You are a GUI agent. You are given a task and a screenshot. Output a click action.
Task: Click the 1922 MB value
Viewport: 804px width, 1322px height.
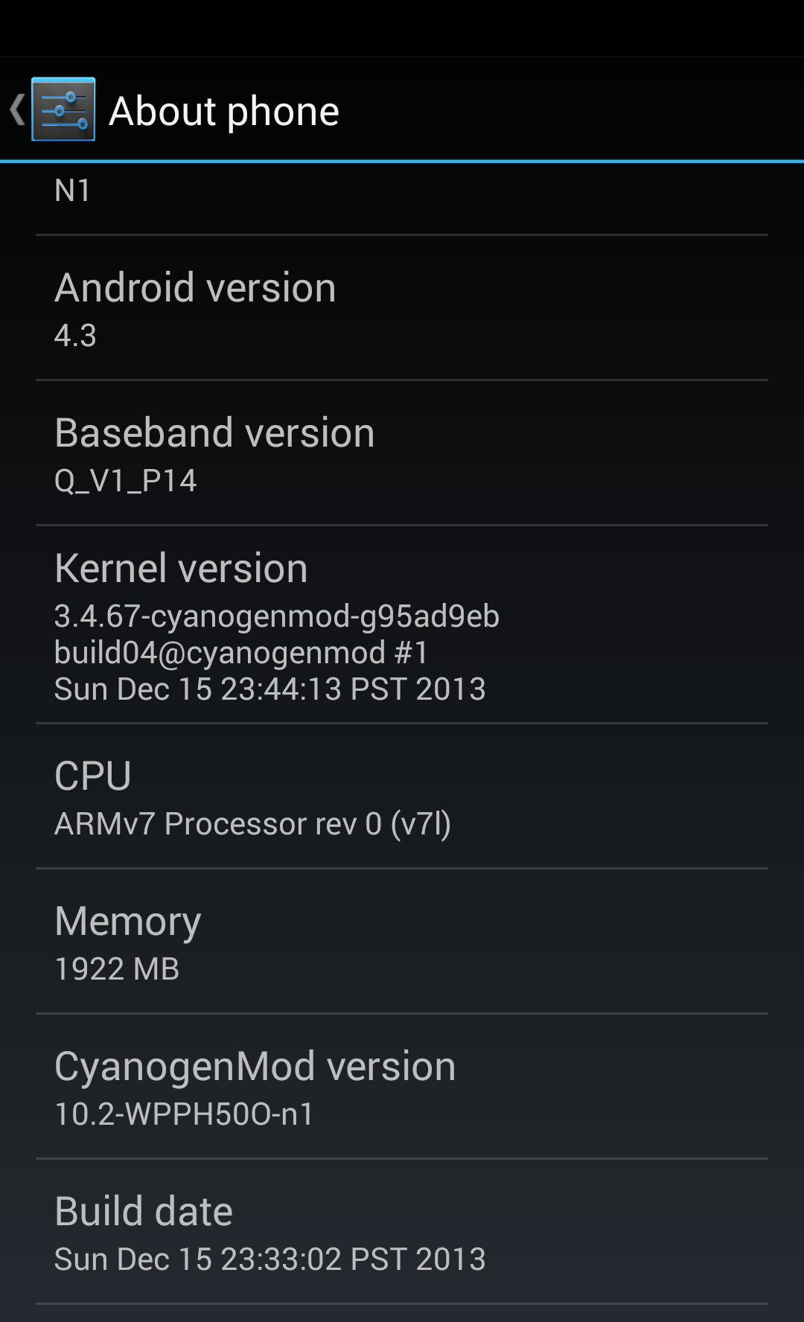click(117, 969)
